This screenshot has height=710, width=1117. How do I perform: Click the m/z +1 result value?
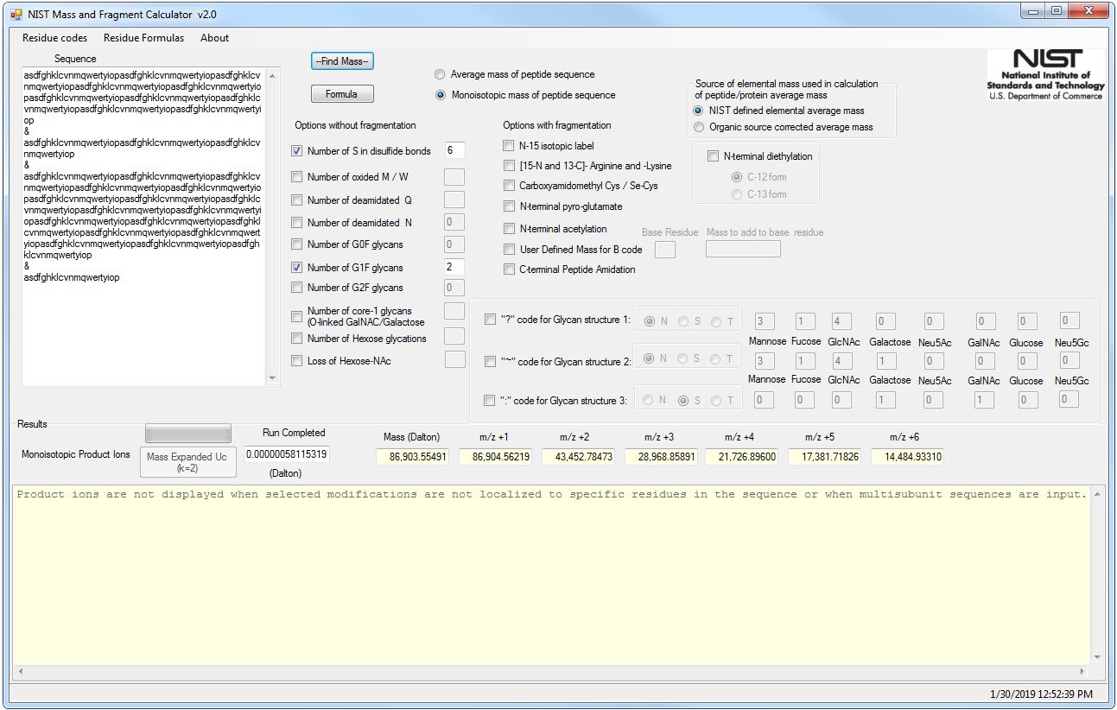495,456
